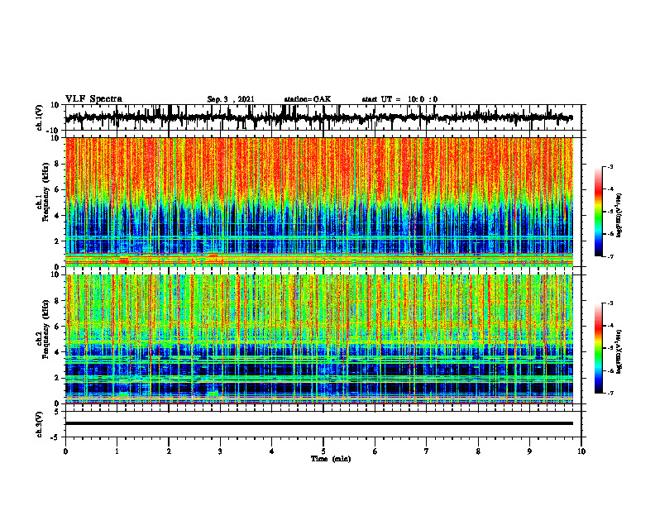The image size is (655, 506).
Task: Click the time axis tick label "2"
Action: click(x=169, y=451)
